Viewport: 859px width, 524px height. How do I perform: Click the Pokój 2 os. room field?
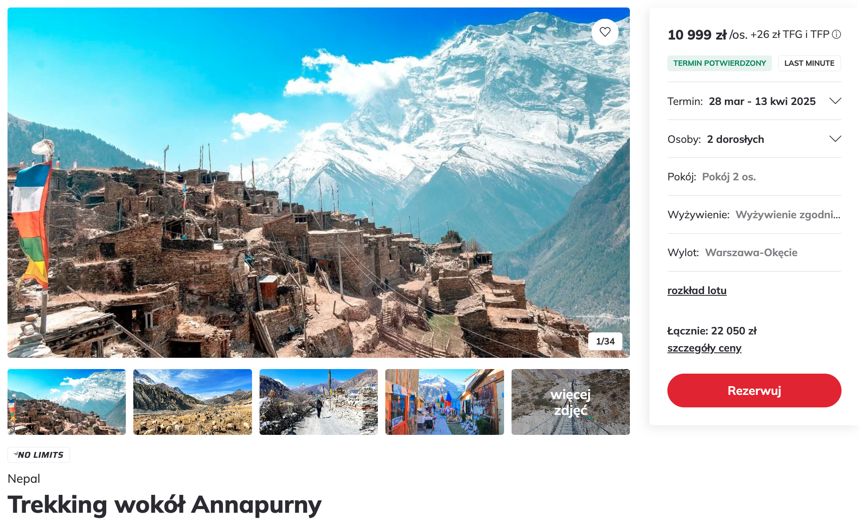click(754, 177)
